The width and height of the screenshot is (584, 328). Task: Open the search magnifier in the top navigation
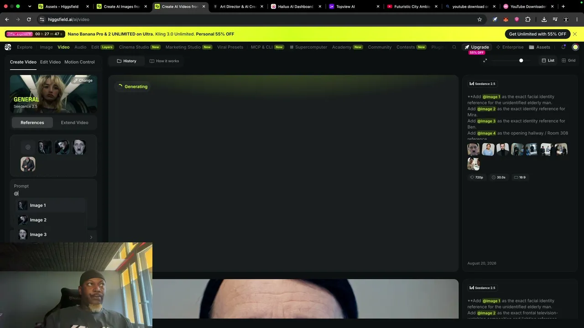(454, 47)
